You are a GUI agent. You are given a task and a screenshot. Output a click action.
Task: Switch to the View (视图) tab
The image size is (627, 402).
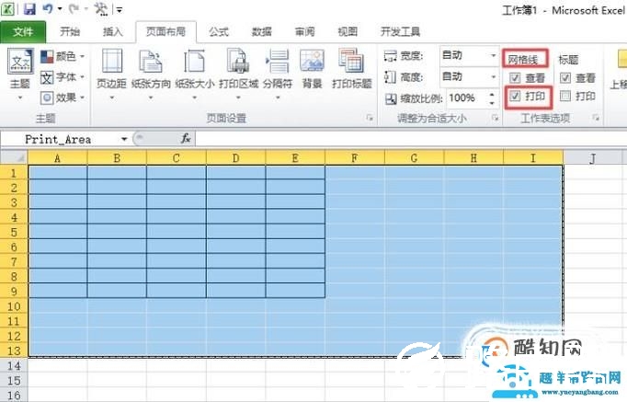[x=348, y=31]
